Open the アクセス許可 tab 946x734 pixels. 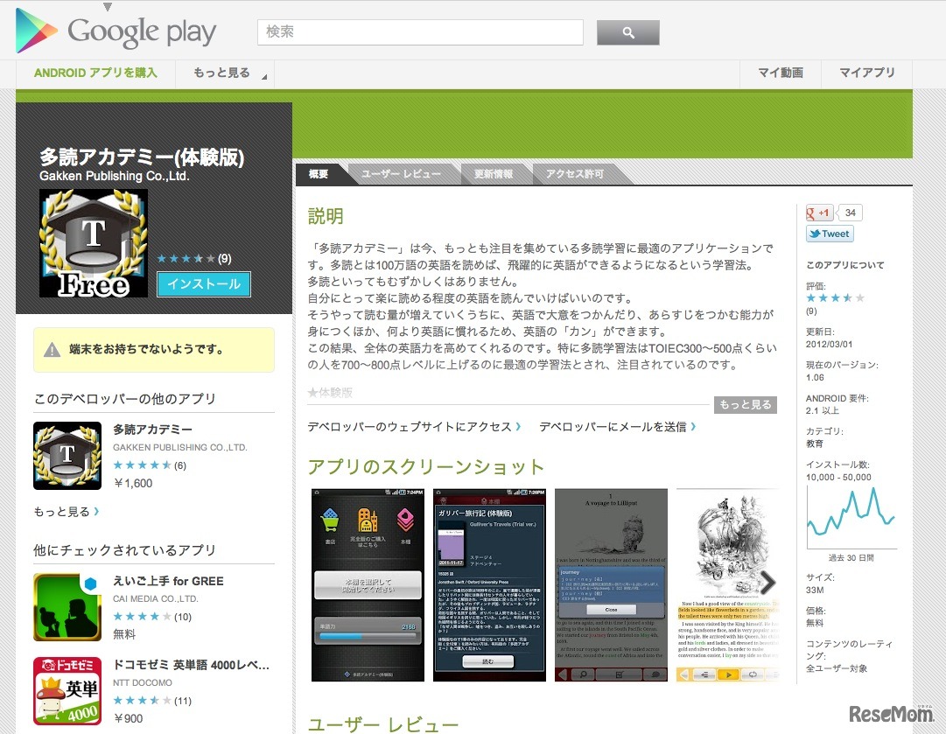coord(574,174)
